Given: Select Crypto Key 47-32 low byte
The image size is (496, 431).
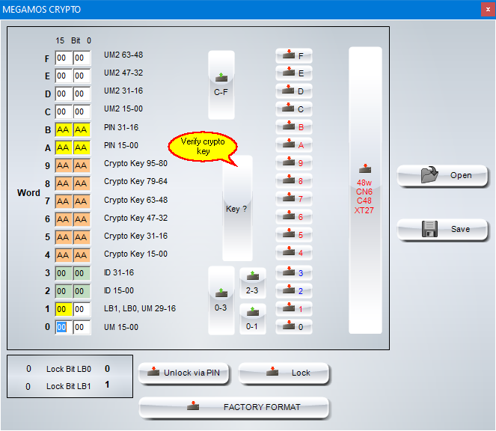Looking at the screenshot, I should coord(82,219).
